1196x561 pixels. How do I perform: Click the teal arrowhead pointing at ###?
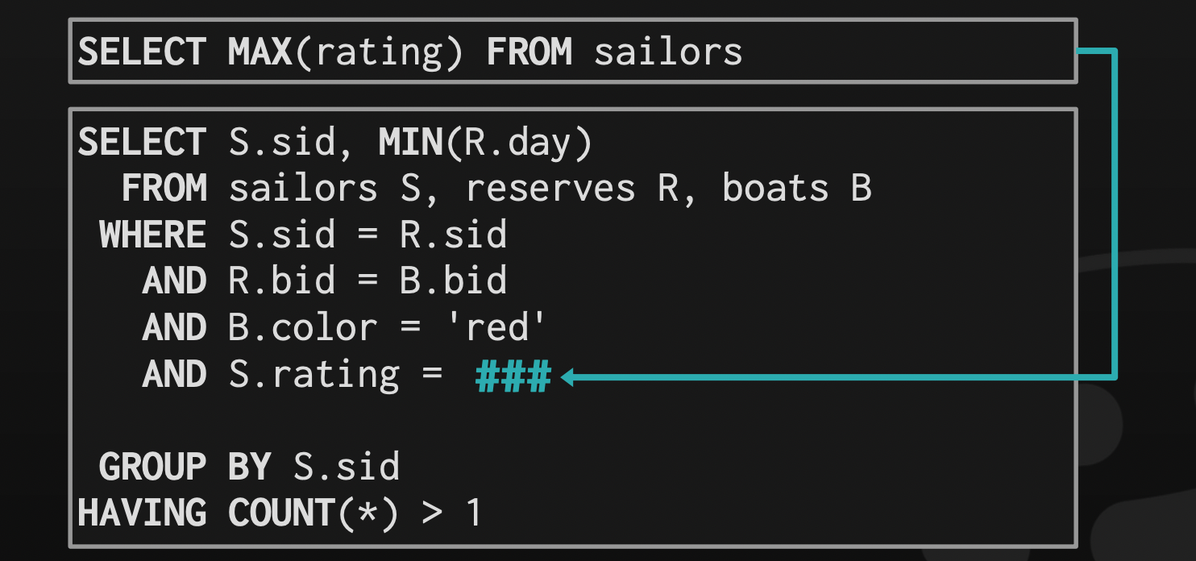[567, 376]
